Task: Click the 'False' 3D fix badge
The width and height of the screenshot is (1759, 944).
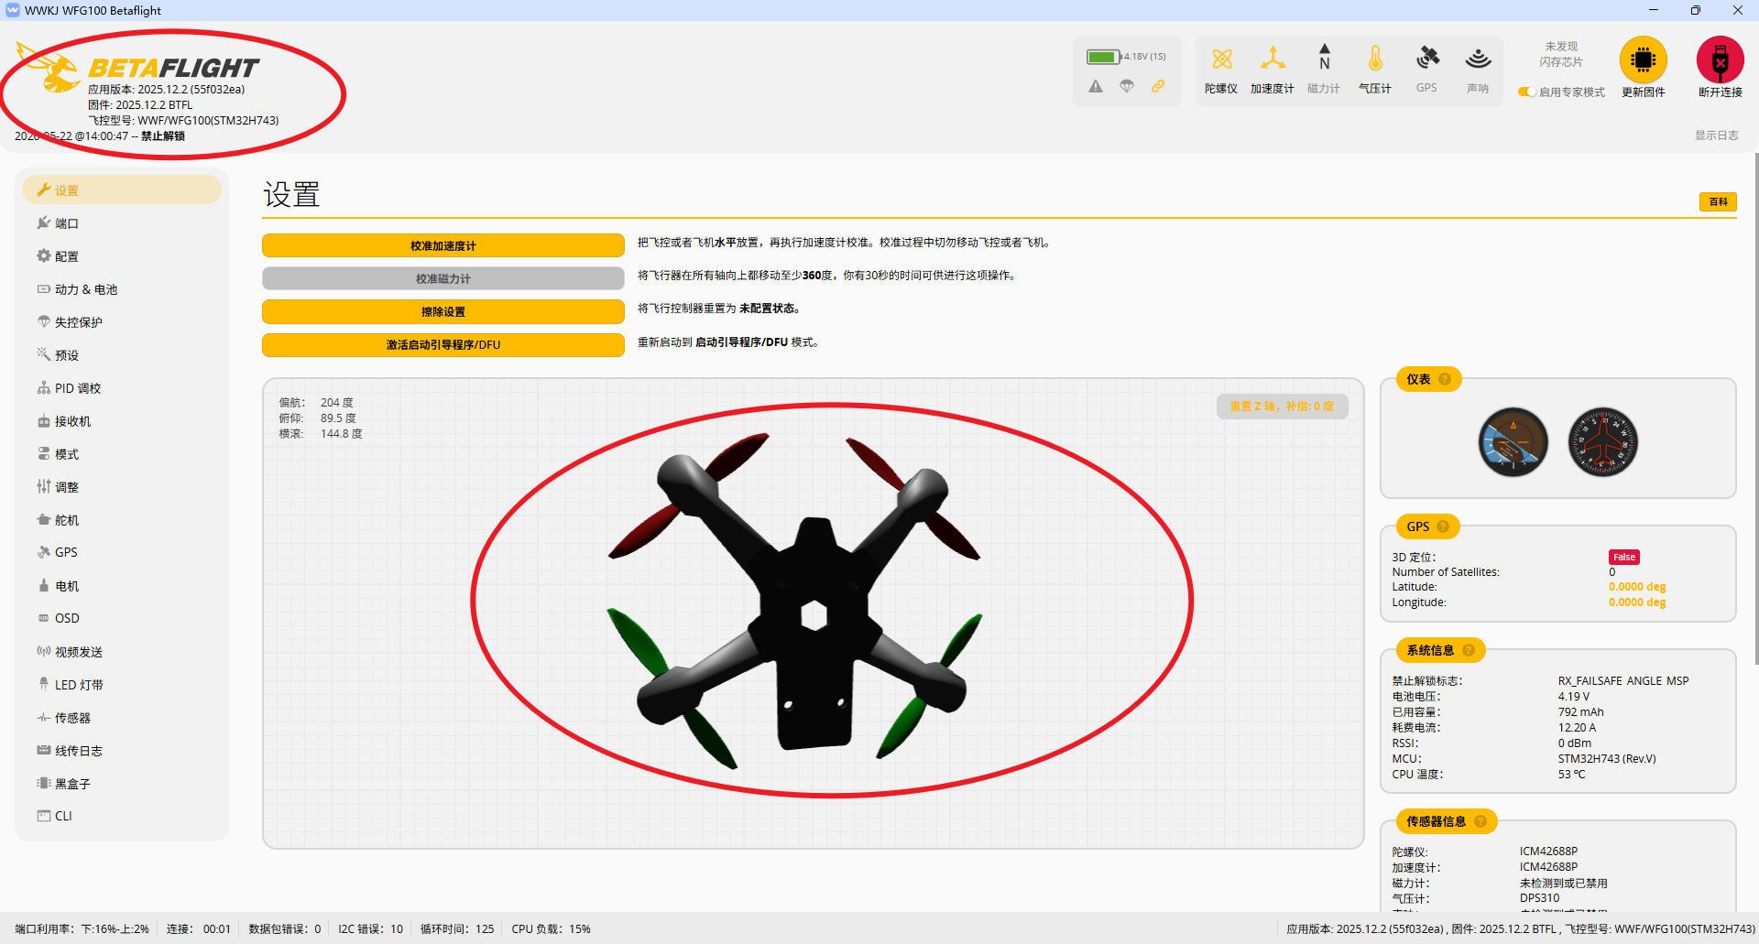Action: tap(1624, 557)
